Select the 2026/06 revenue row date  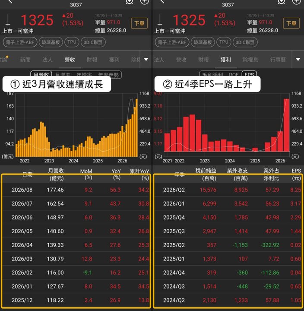pyautogui.click(x=22, y=217)
